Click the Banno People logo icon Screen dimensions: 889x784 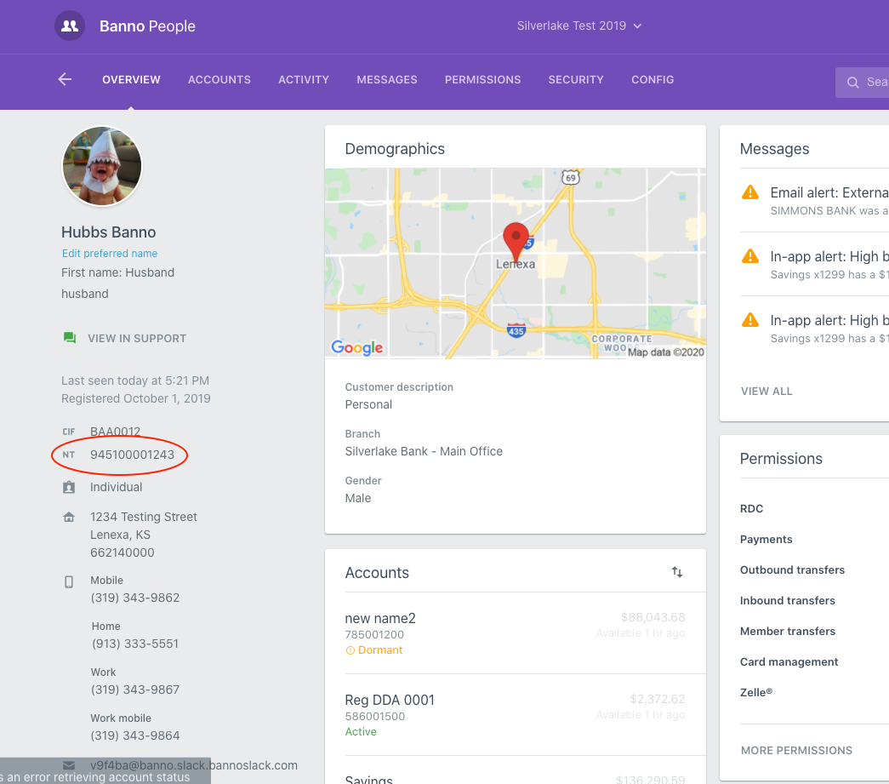tap(70, 26)
